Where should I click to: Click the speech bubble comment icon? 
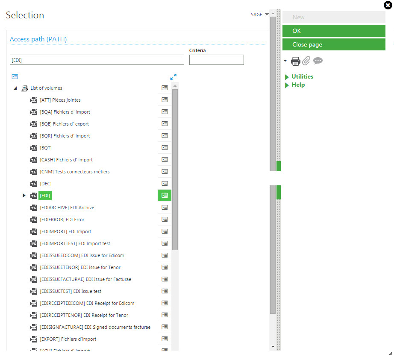click(x=318, y=61)
